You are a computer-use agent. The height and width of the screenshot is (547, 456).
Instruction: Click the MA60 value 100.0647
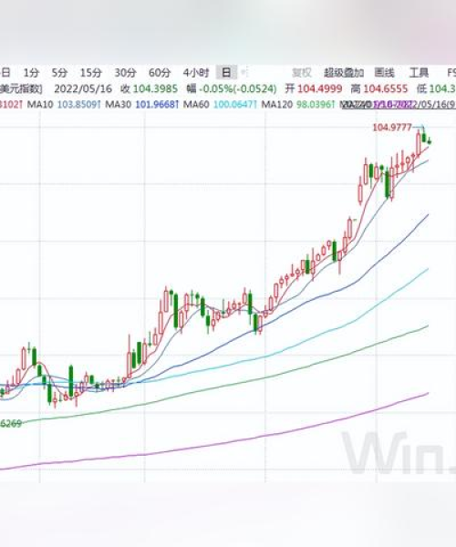(x=234, y=104)
